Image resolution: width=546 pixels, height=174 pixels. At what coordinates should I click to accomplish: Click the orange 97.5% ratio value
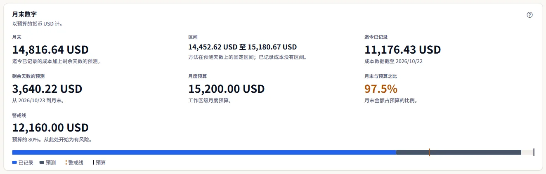tap(381, 89)
